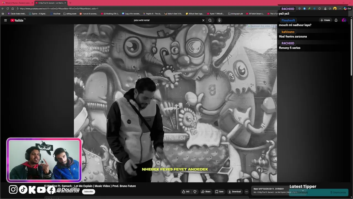
Task: Click the YouTube search input field
Action: pyautogui.click(x=167, y=20)
